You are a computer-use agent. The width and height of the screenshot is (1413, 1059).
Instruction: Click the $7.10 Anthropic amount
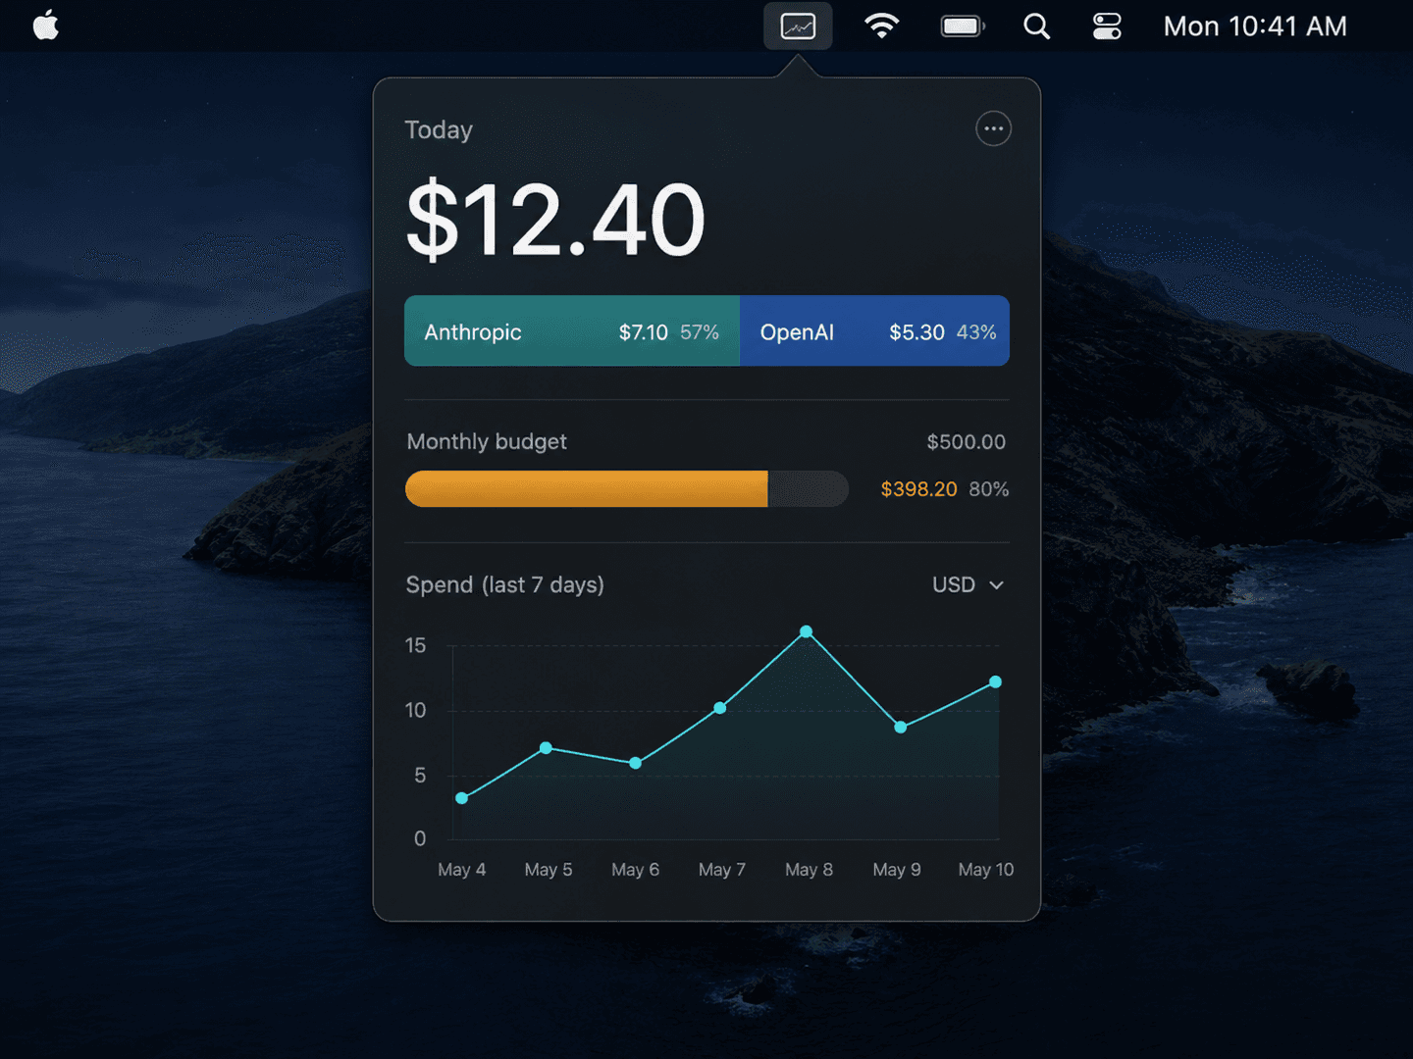(x=644, y=332)
